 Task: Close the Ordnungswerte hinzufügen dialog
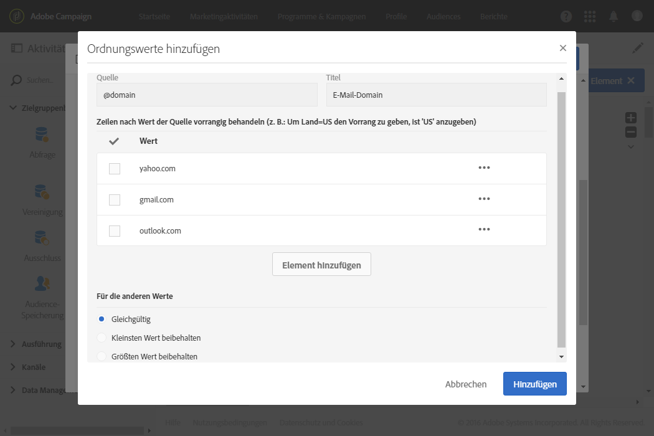pos(563,48)
